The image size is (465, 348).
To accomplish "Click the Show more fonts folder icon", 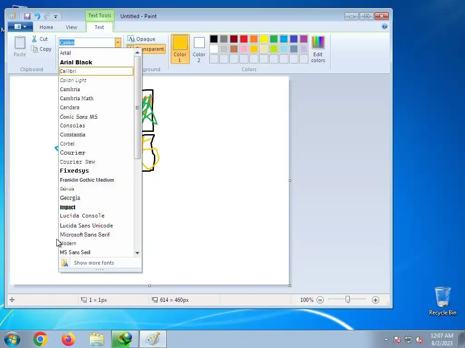I will [x=64, y=263].
